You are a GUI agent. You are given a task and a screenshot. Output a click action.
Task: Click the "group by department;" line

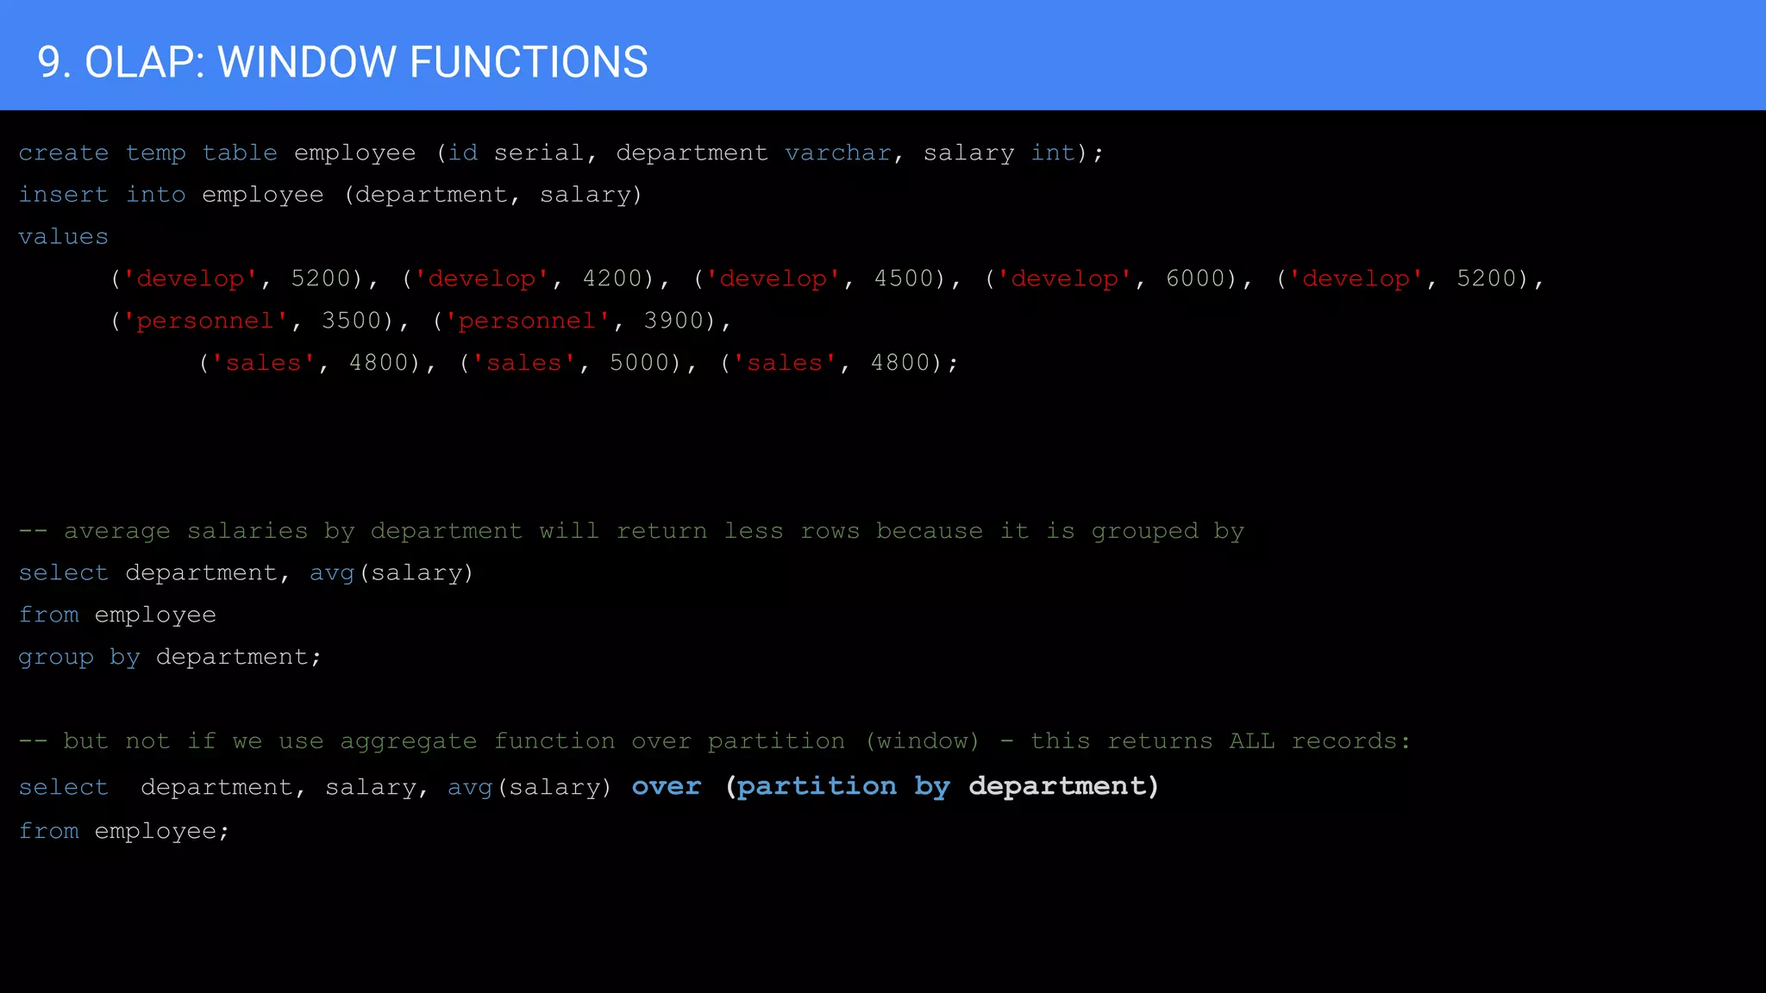coord(170,658)
